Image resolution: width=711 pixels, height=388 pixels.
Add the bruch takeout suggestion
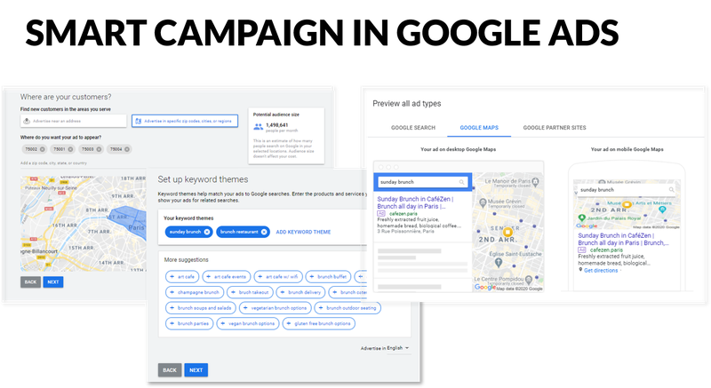click(x=250, y=292)
